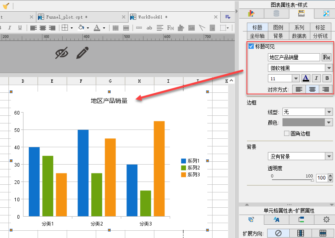Click the format painter brush icon
Screen dimensions: 335x238
[6, 6]
